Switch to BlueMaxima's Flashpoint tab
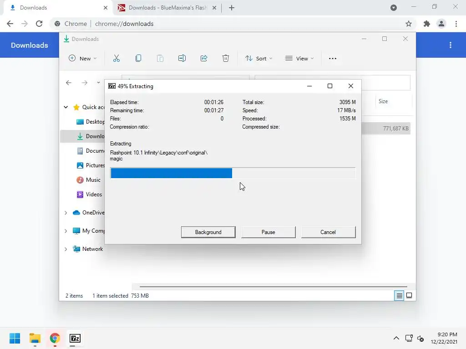This screenshot has height=349, width=466. coord(167,8)
